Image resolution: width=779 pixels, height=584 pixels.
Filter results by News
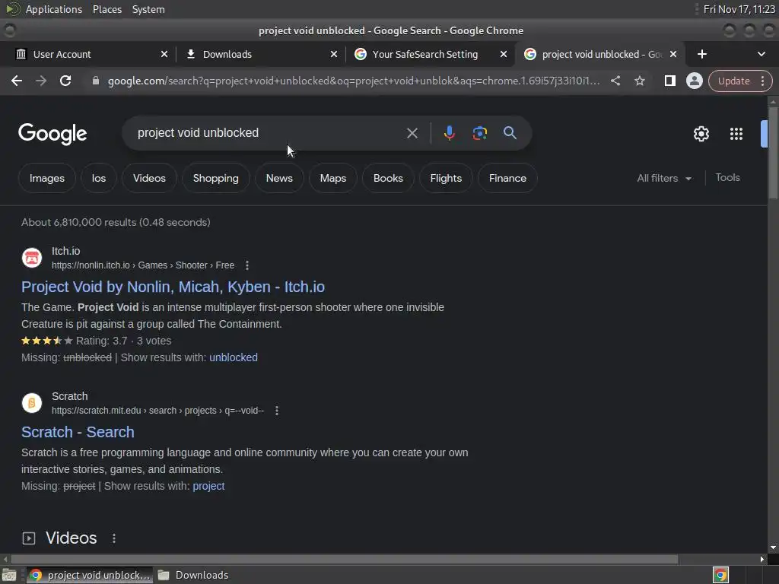pyautogui.click(x=279, y=178)
